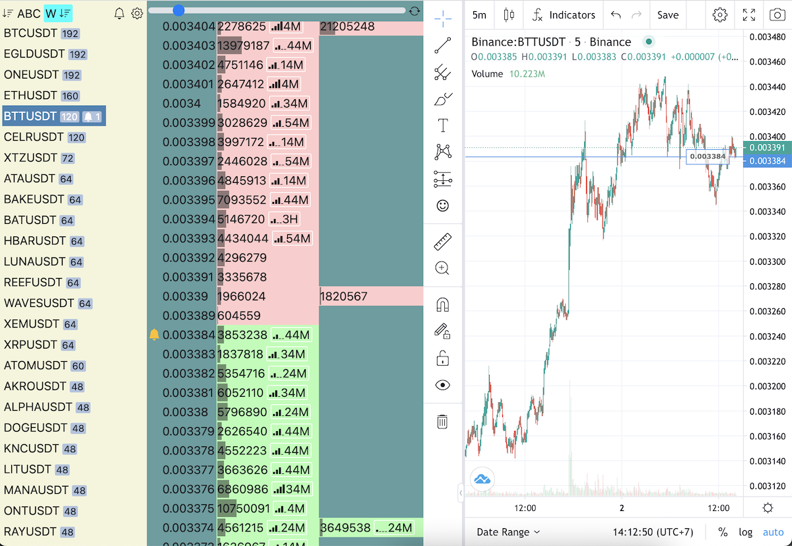
Task: Open the prediction and measurement tools
Action: [x=443, y=179]
